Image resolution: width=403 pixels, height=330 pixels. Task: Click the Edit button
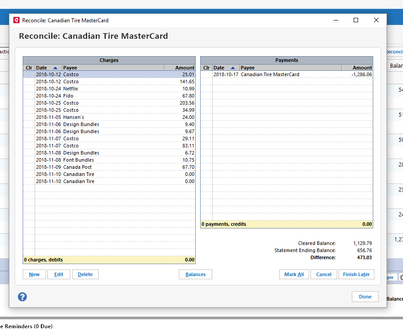pyautogui.click(x=59, y=274)
